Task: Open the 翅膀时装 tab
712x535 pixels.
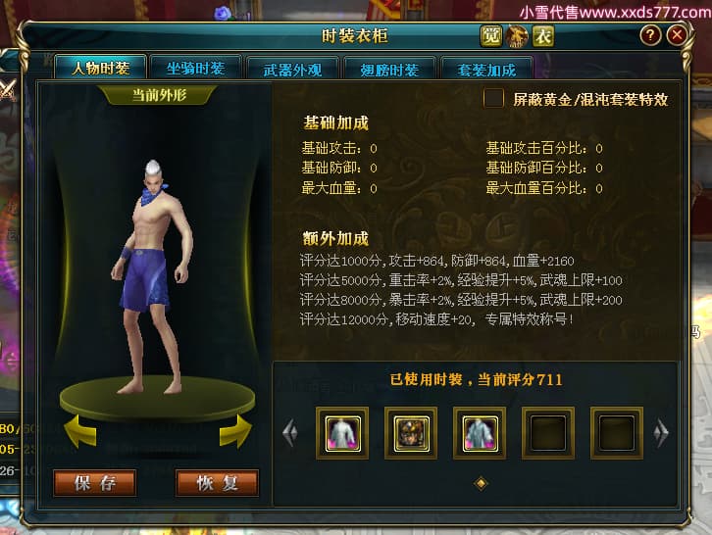Action: tap(389, 70)
